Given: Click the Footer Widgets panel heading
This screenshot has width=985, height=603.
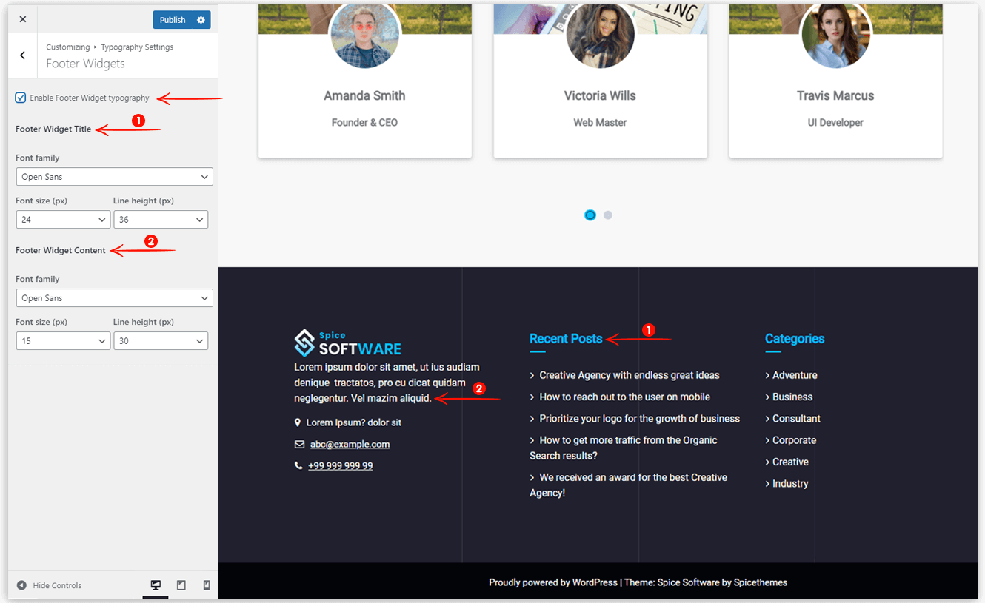Looking at the screenshot, I should pyautogui.click(x=85, y=64).
